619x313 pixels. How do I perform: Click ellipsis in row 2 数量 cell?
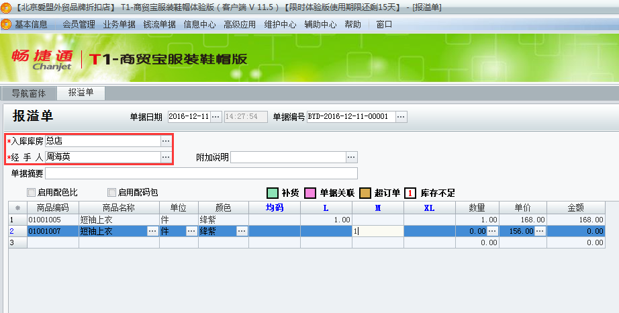point(492,231)
